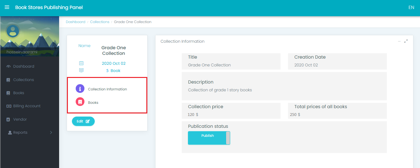Go to Collections breadcrumb link
The width and height of the screenshot is (420, 168).
tap(100, 22)
